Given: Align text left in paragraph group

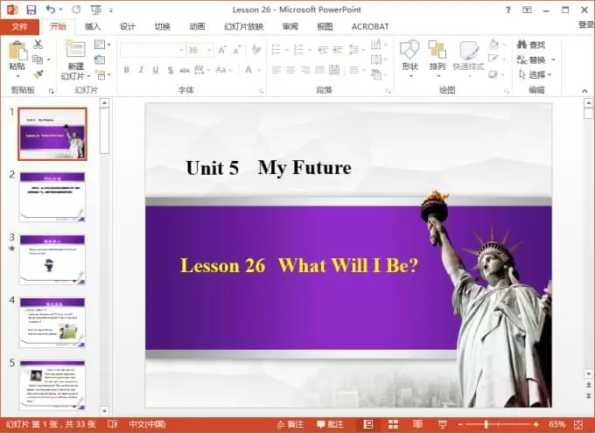Looking at the screenshot, I should [276, 70].
